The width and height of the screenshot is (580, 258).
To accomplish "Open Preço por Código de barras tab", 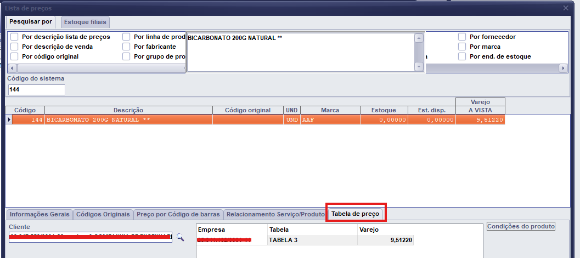I will pos(178,214).
